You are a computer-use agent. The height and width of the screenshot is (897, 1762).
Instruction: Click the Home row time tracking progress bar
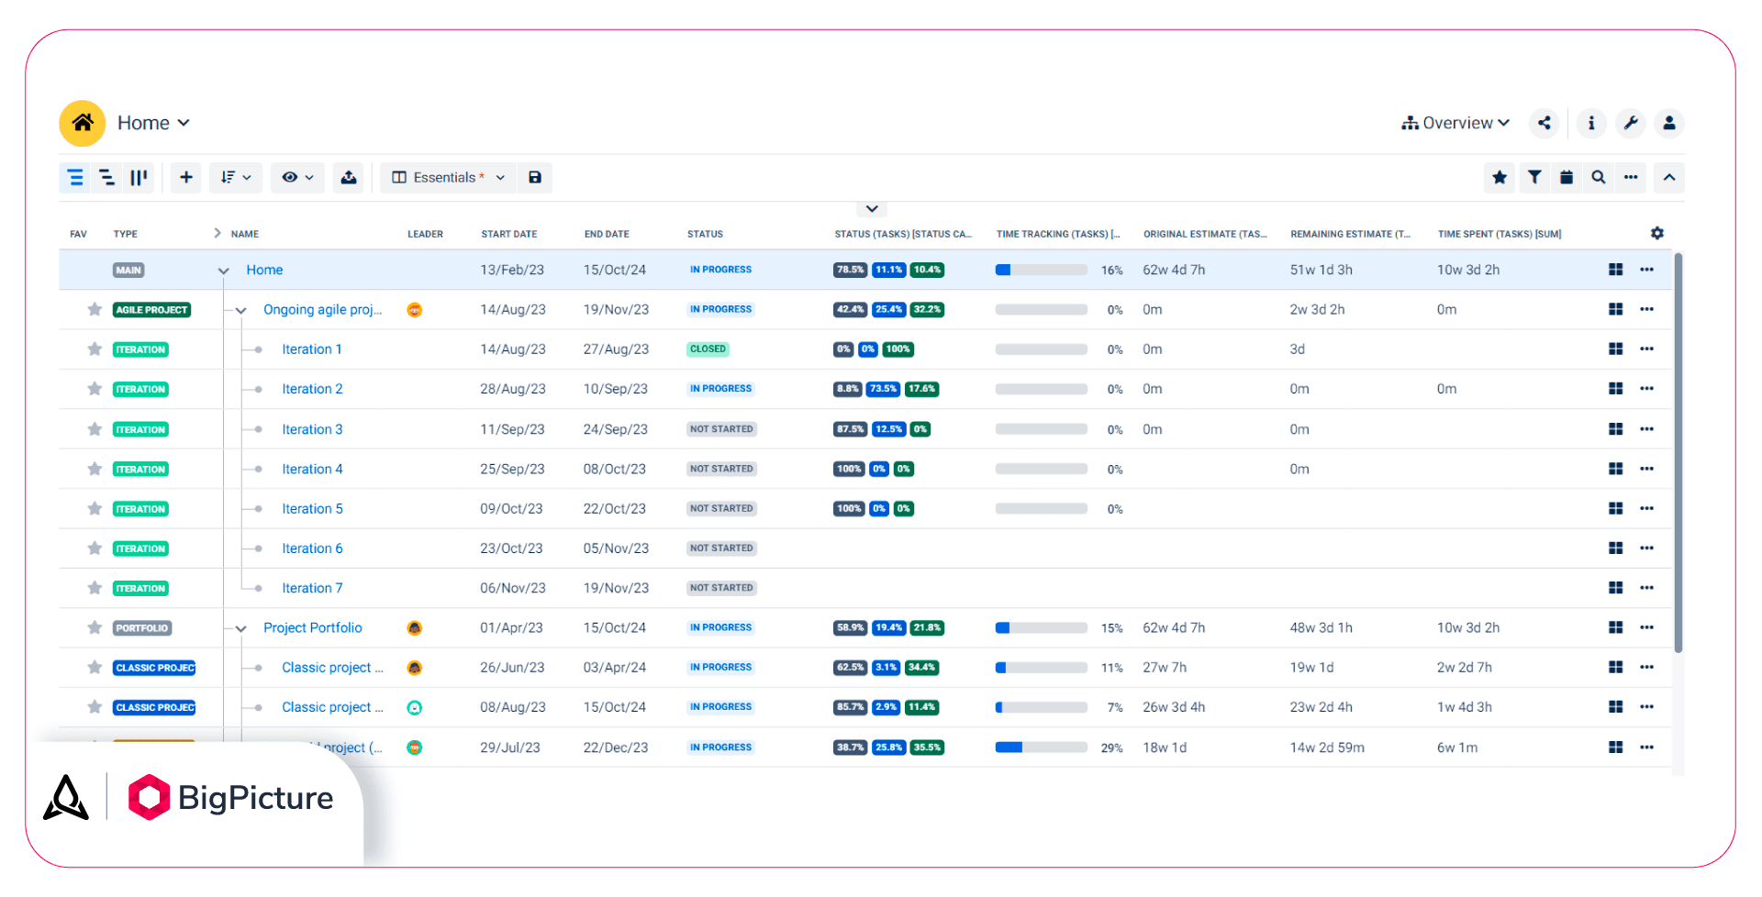click(1042, 270)
